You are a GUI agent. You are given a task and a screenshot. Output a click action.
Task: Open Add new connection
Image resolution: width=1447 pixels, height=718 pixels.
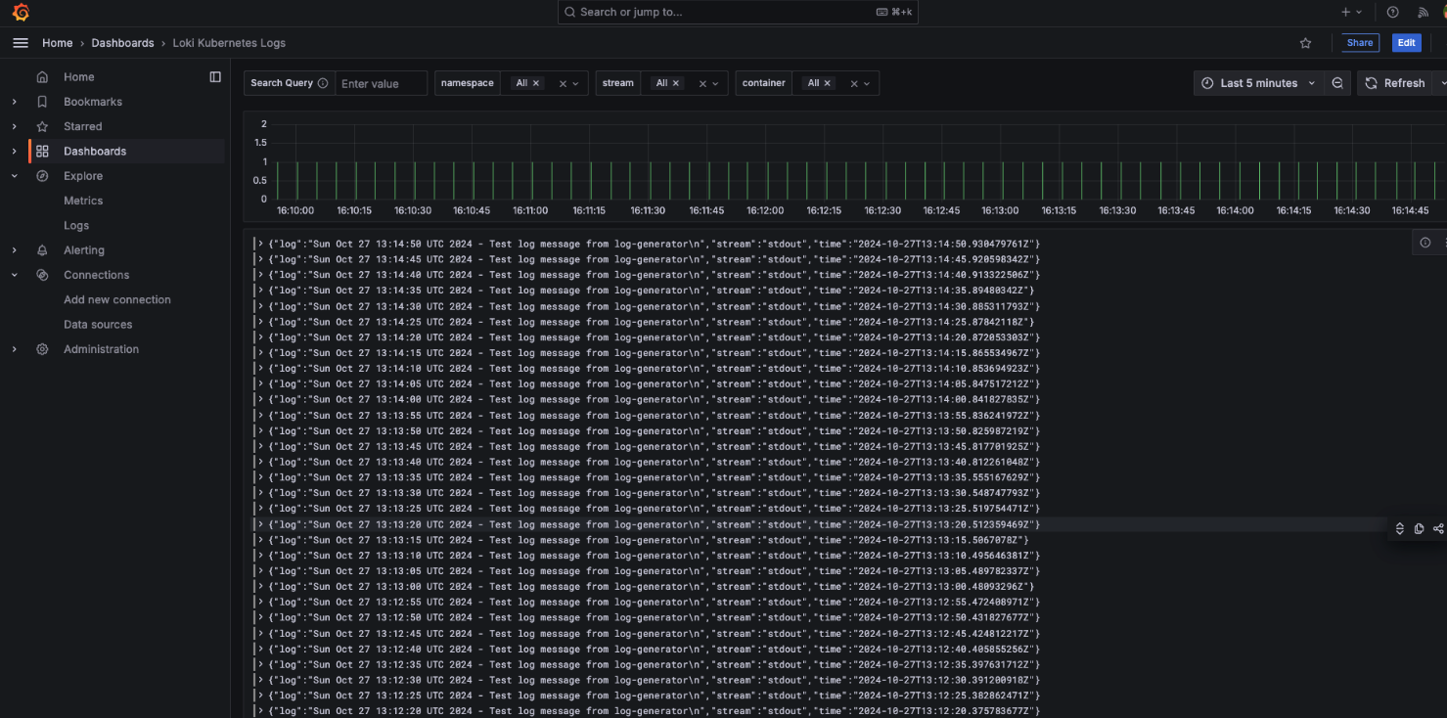(x=117, y=299)
